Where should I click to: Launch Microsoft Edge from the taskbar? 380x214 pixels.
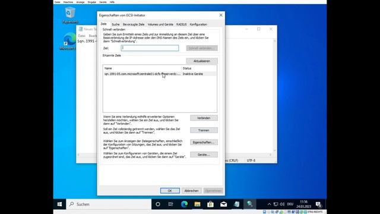point(184,204)
